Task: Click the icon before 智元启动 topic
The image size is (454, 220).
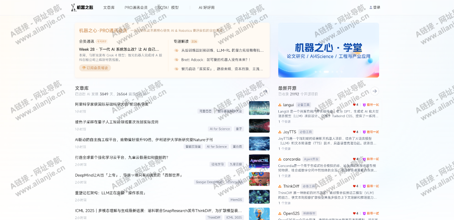Action: [x=176, y=69]
